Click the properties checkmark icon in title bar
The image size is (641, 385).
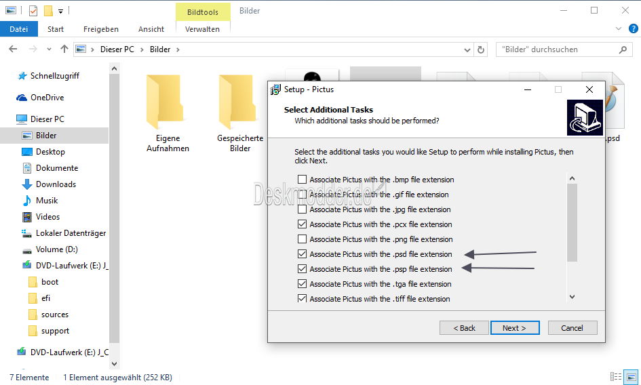(33, 11)
